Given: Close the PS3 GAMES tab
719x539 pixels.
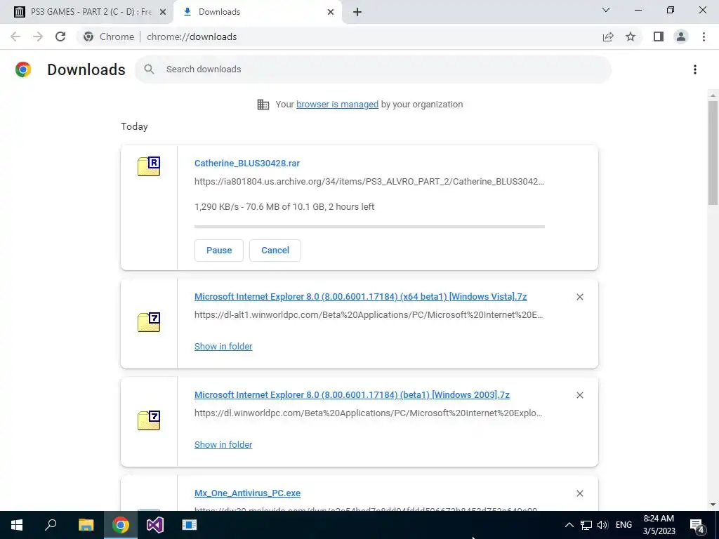Looking at the screenshot, I should coord(163,12).
